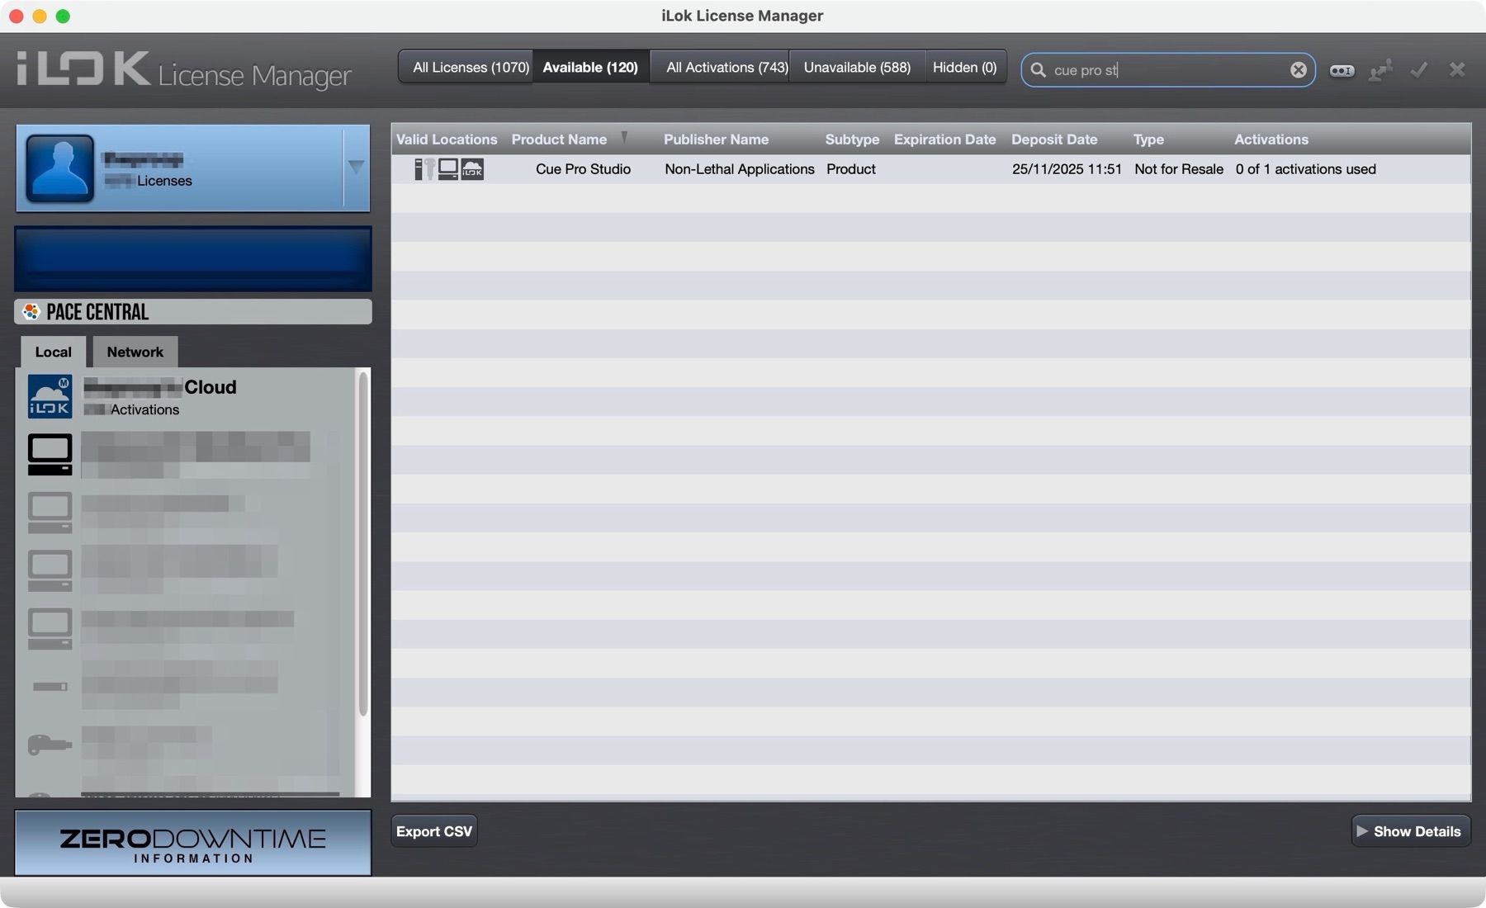Select the iLok USB key icon
Screen dimensions: 1486x908
pyautogui.click(x=50, y=745)
